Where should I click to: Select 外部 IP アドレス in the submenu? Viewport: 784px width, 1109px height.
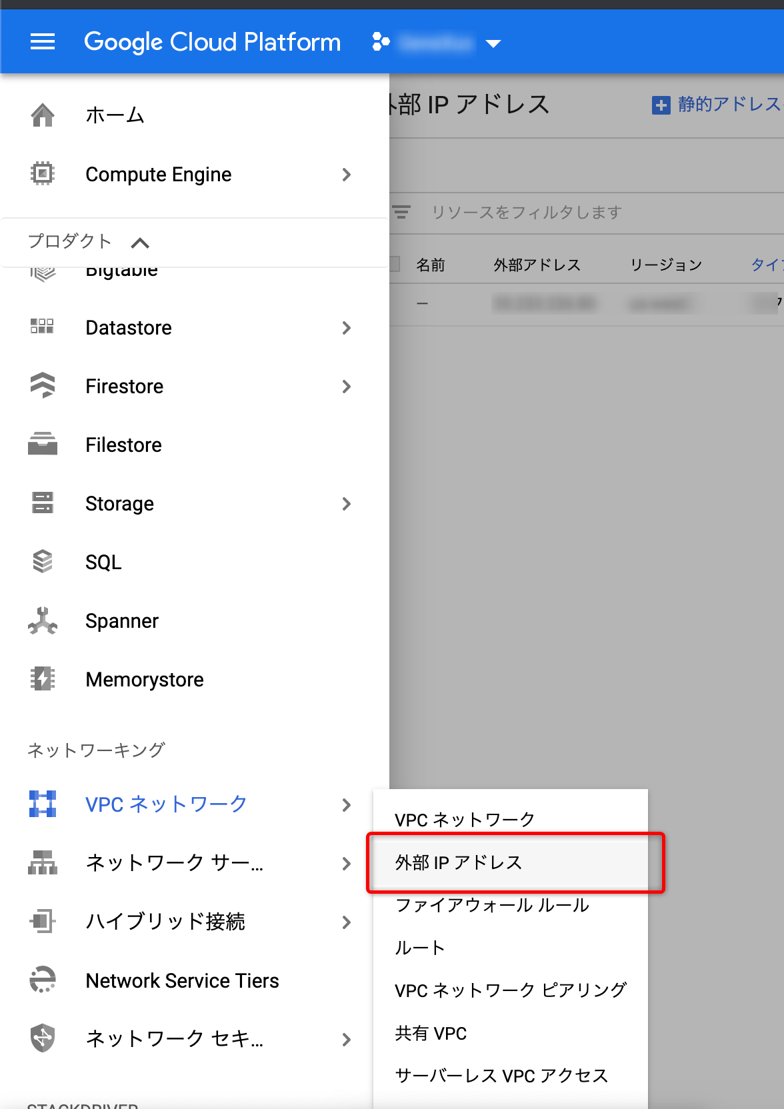point(511,862)
